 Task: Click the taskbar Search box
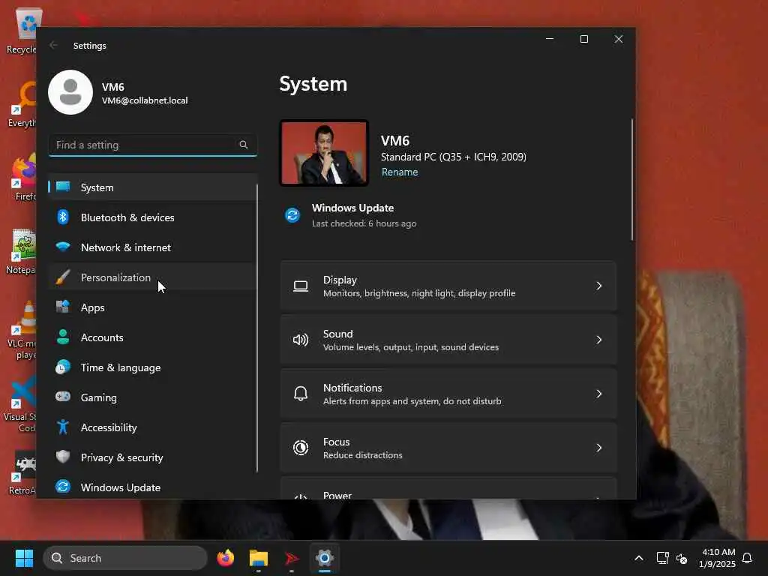click(x=125, y=558)
